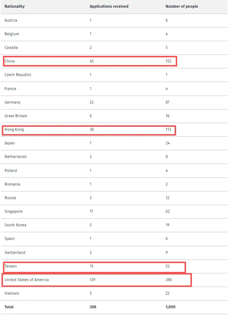Click China's applications value 45

point(92,61)
